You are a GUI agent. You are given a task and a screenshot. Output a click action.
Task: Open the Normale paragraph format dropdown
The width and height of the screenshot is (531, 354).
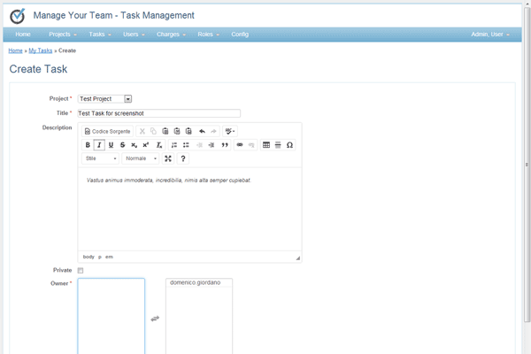[x=141, y=159]
